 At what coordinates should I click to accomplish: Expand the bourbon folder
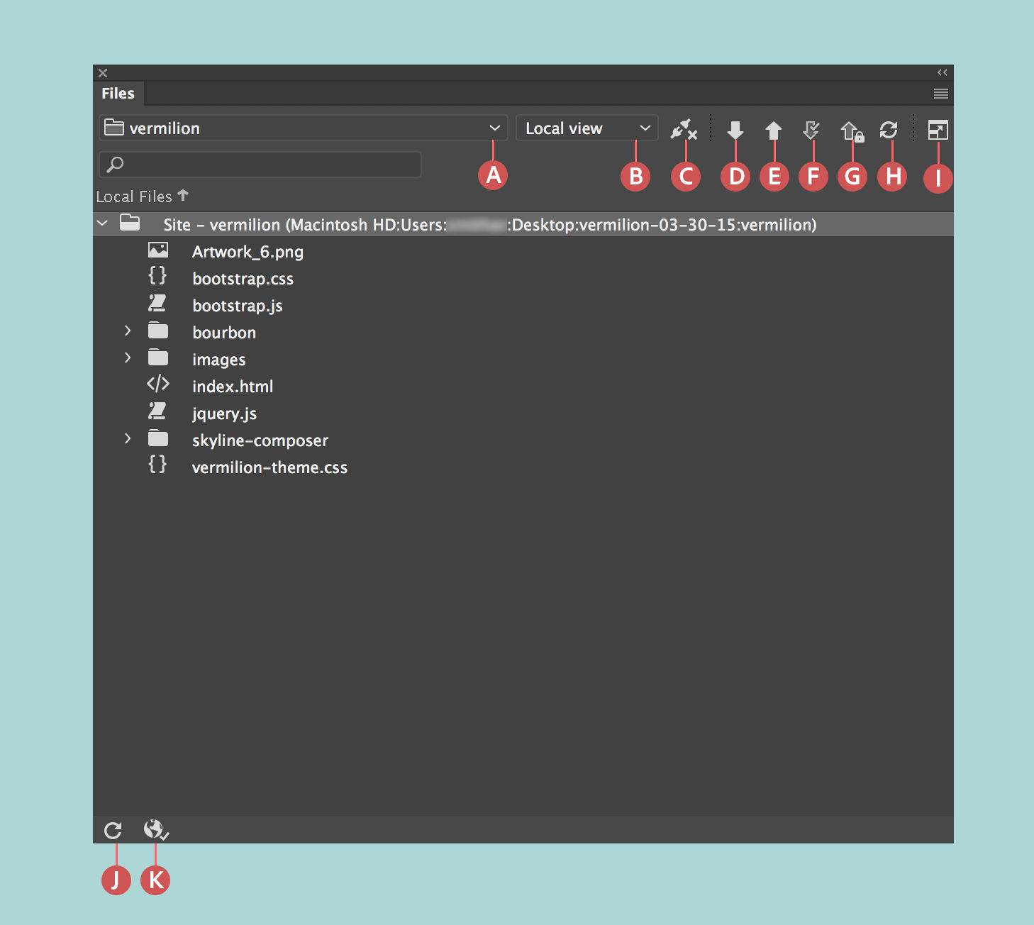(x=128, y=331)
